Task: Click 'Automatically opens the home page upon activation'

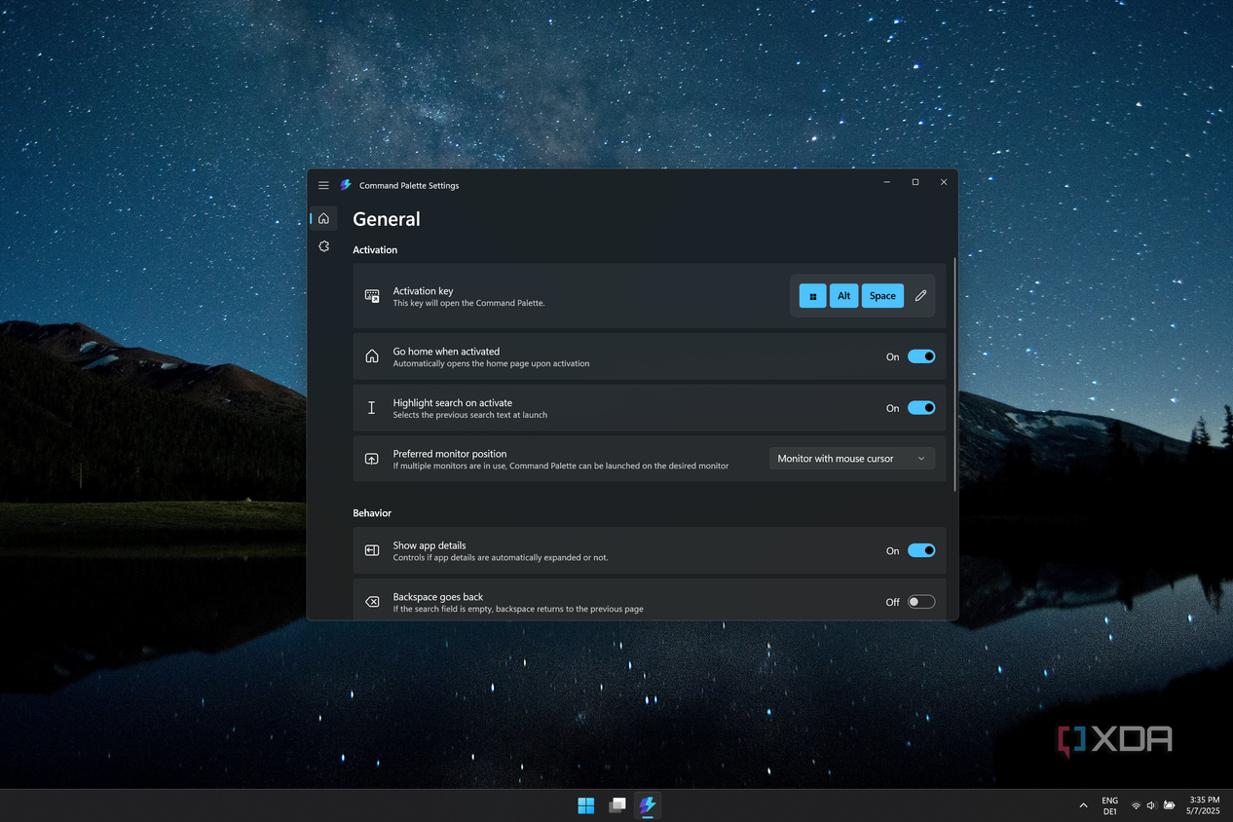Action: click(491, 363)
